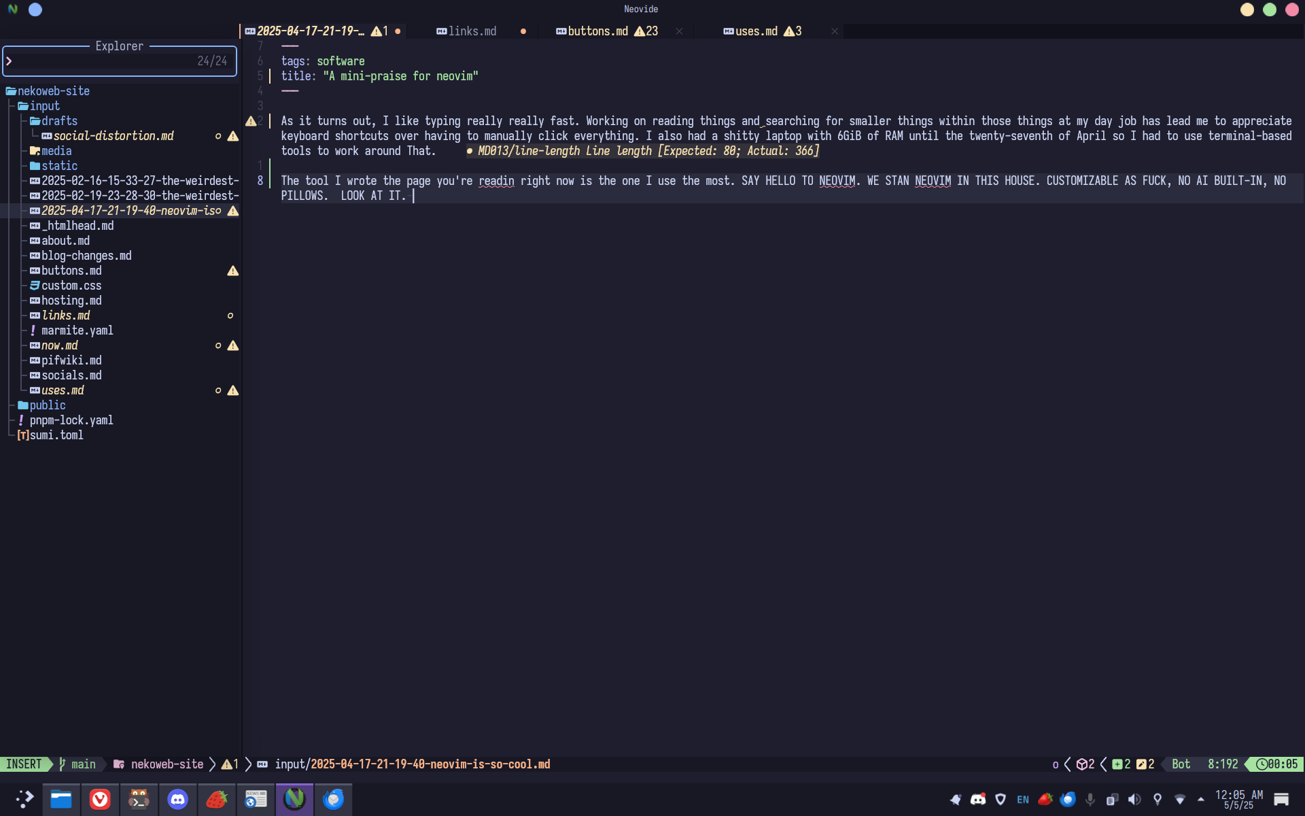Click the Explorer search input field
Image resolution: width=1305 pixels, height=816 pixels.
point(120,61)
